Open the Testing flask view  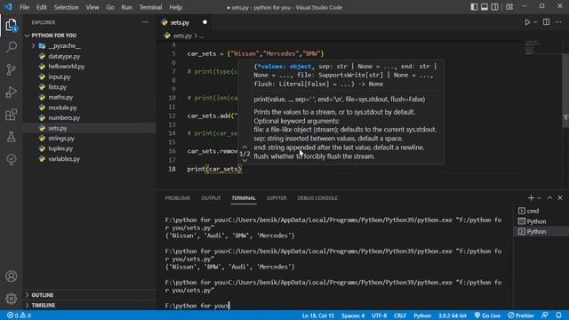tap(11, 137)
